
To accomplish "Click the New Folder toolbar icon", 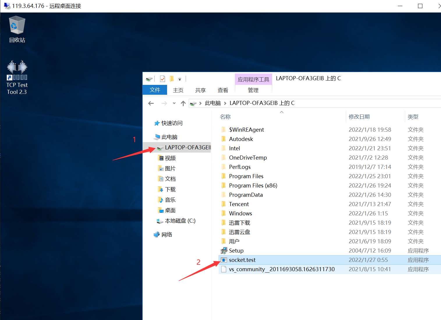I will point(172,79).
